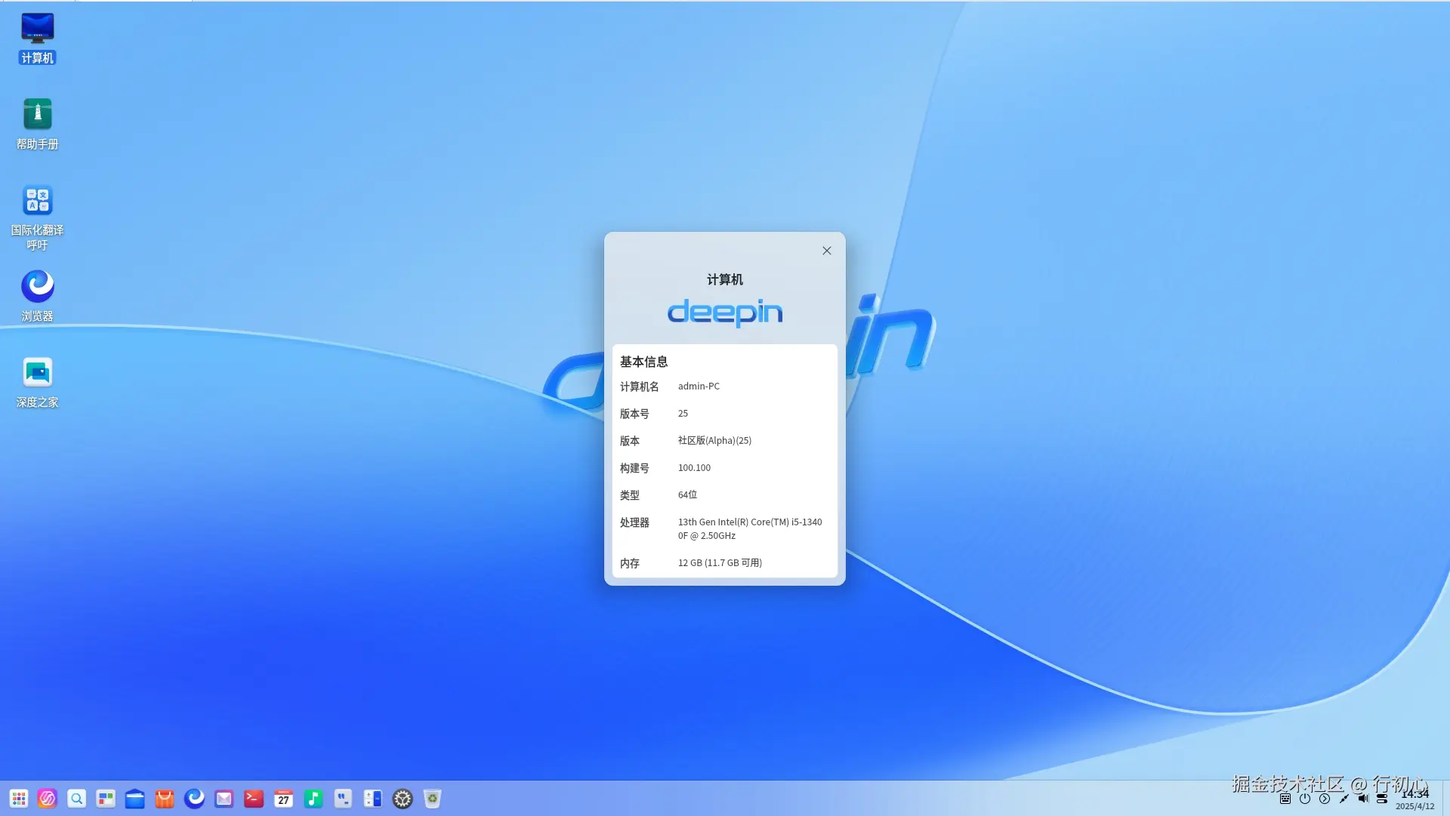Open Control Center gear icon in dock
The width and height of the screenshot is (1450, 816).
tap(403, 799)
